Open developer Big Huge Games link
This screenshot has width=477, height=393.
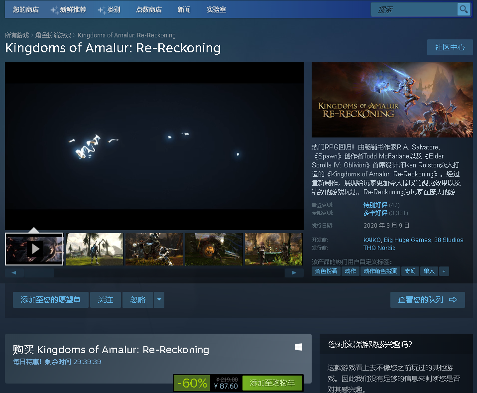coord(407,240)
